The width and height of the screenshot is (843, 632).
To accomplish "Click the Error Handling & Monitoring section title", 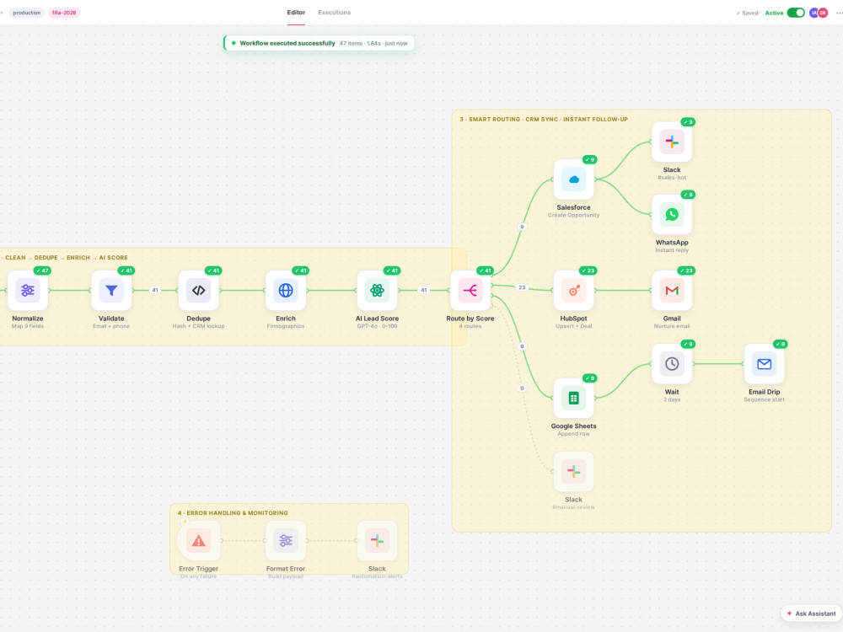I will click(233, 512).
